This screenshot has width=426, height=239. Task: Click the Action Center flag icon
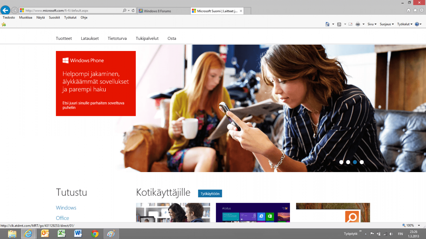(372, 234)
